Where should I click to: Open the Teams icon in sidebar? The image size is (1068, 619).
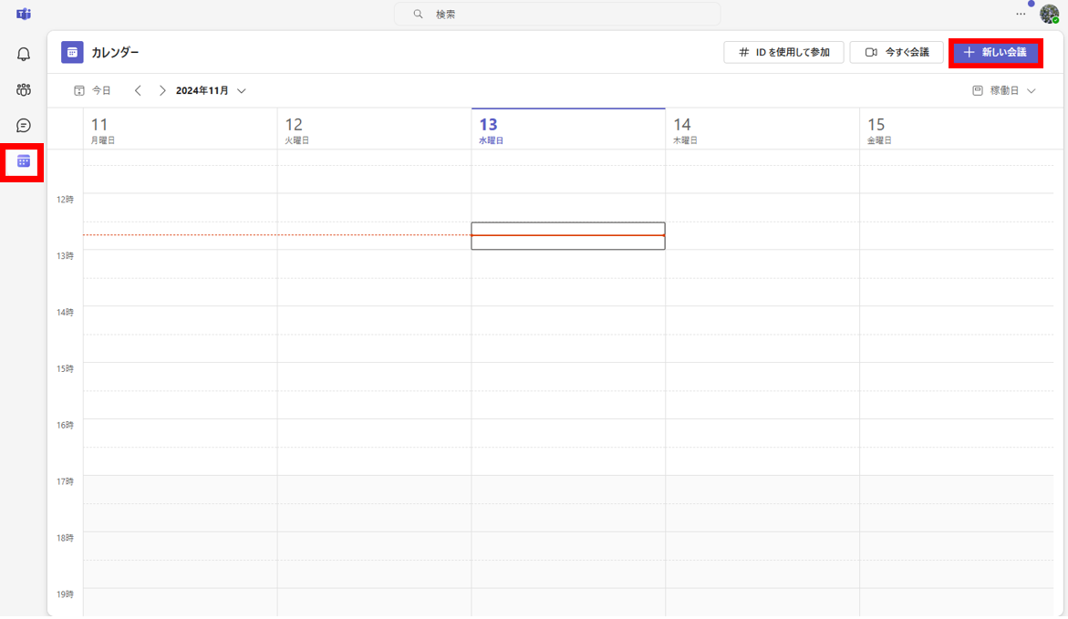tap(24, 89)
